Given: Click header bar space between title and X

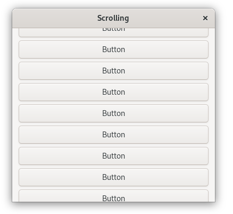Looking at the screenshot, I should tap(165, 18).
